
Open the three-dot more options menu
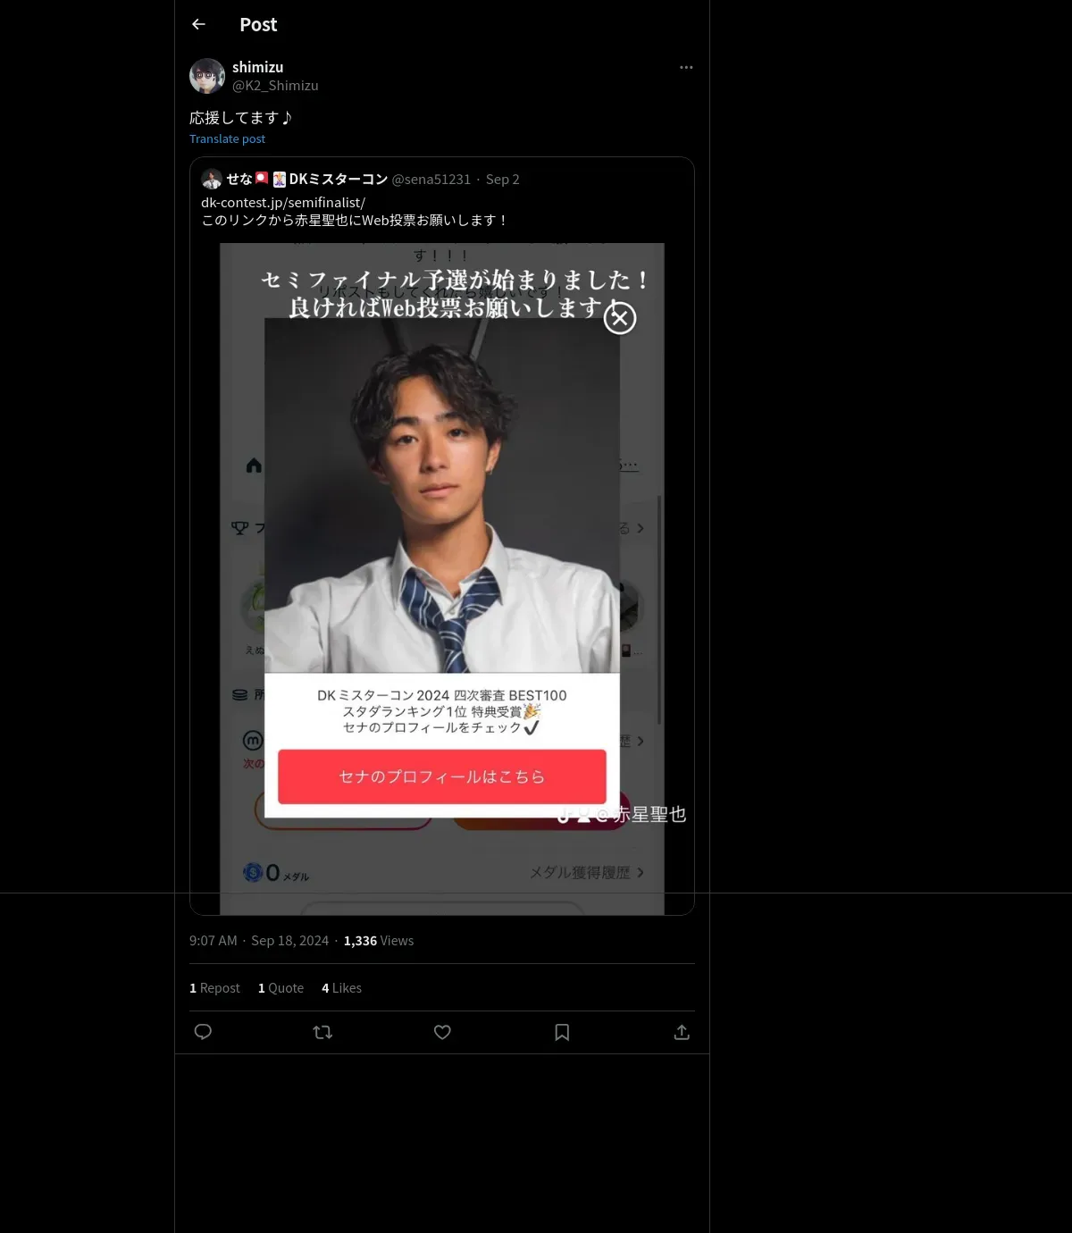pos(686,67)
